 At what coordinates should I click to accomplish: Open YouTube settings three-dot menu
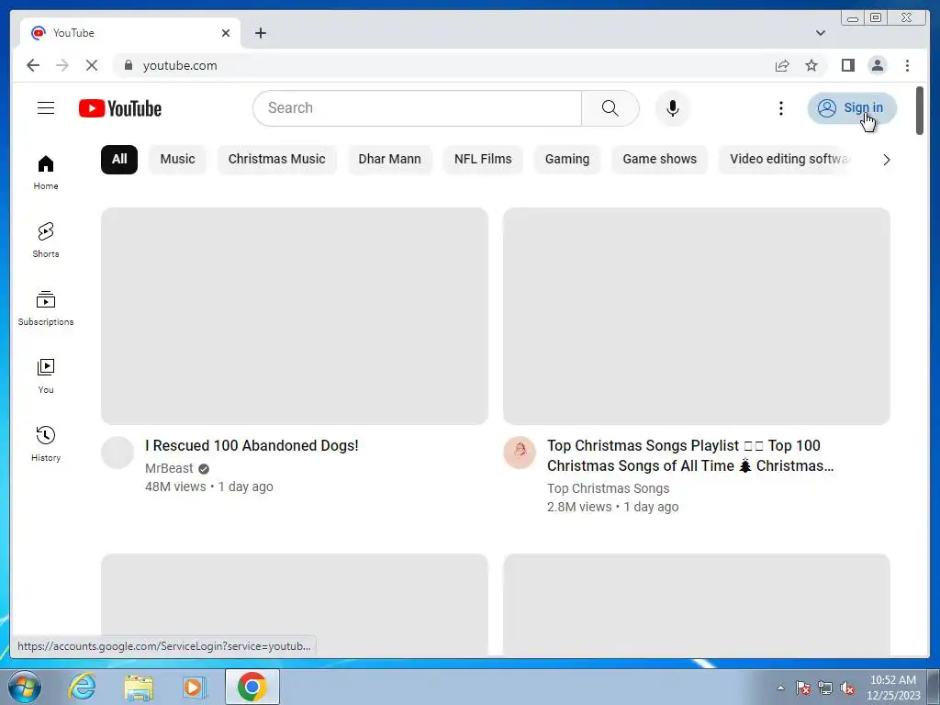(780, 108)
